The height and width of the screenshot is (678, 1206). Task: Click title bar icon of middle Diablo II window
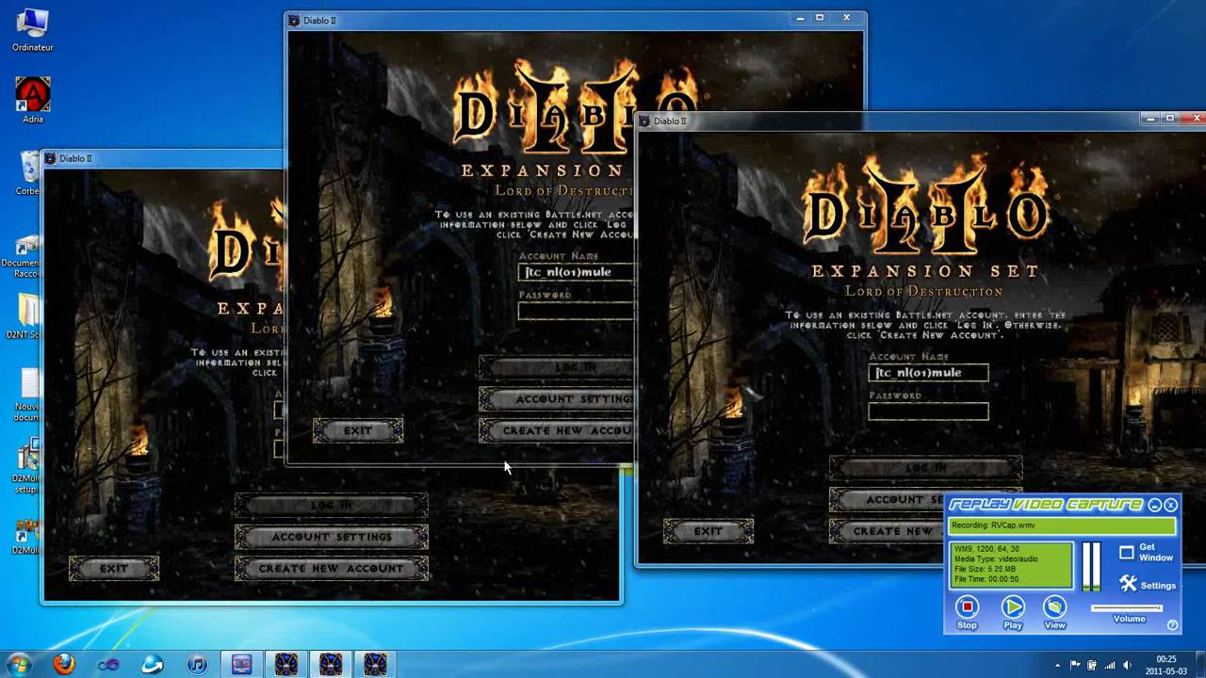coord(295,20)
